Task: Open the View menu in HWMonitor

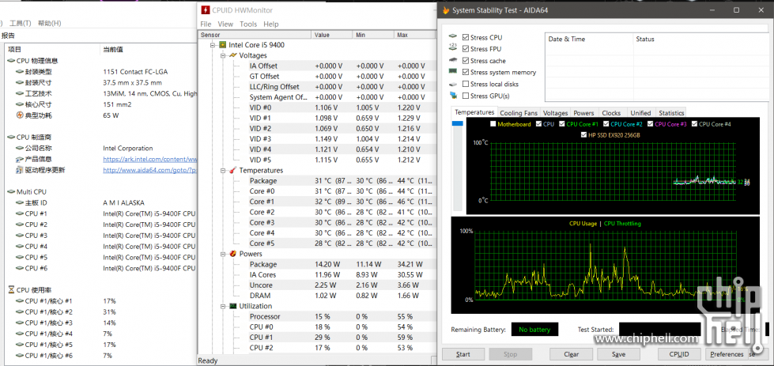Action: (x=225, y=25)
